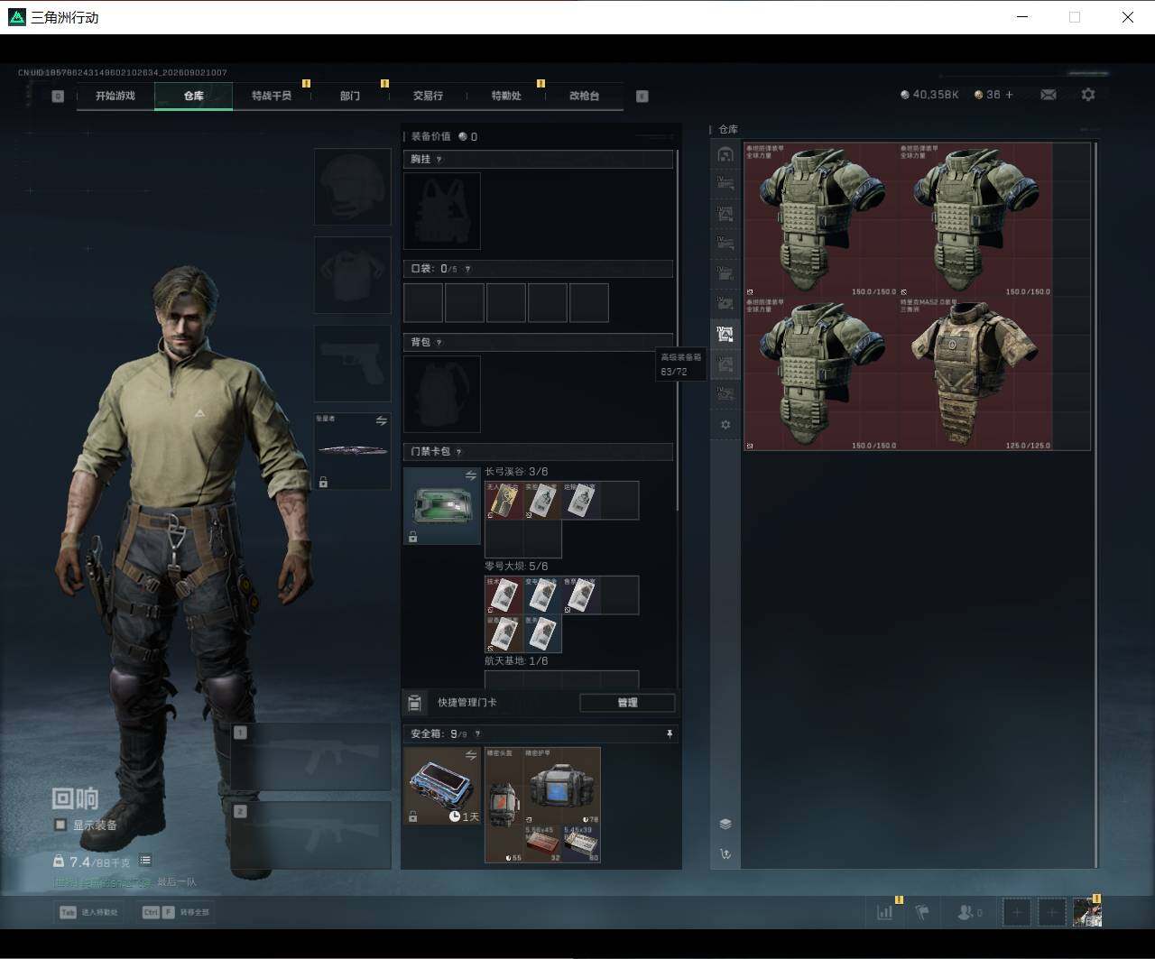
Task: Swap the melee weapon via arrows icon
Action: click(382, 421)
